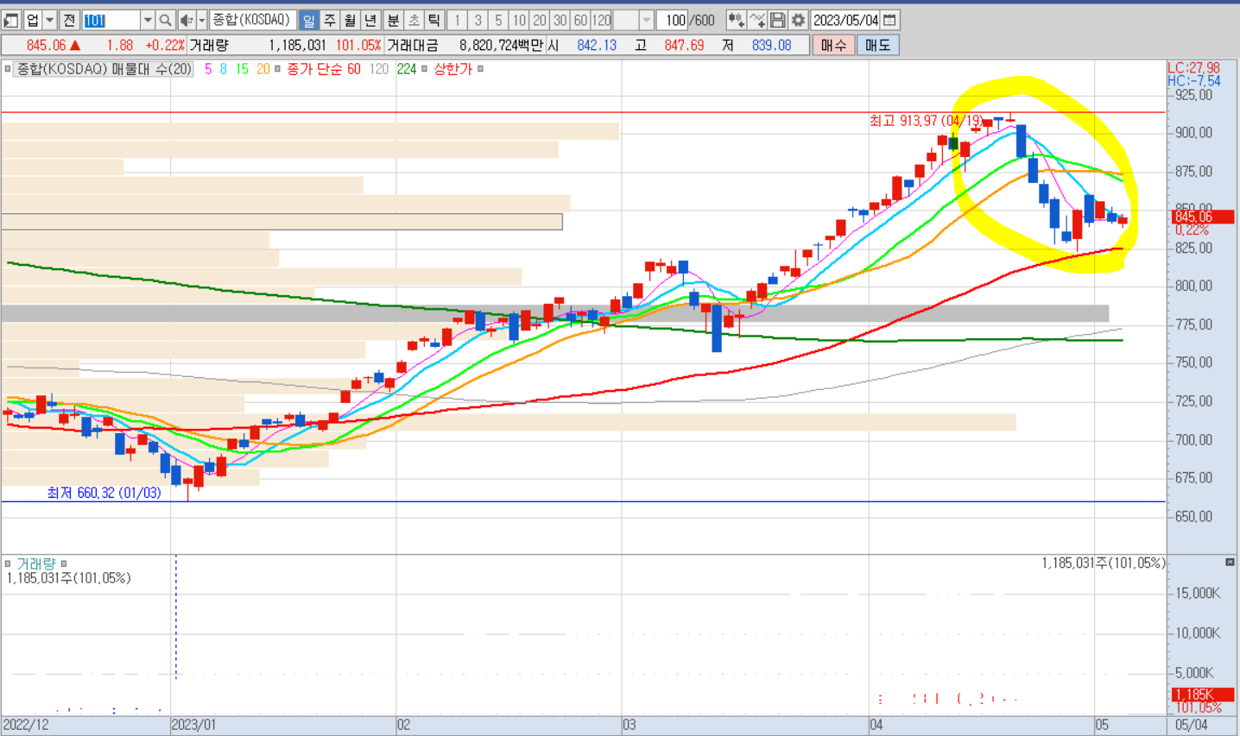Click the add candlestick chart icon
The image size is (1240, 736).
[737, 20]
